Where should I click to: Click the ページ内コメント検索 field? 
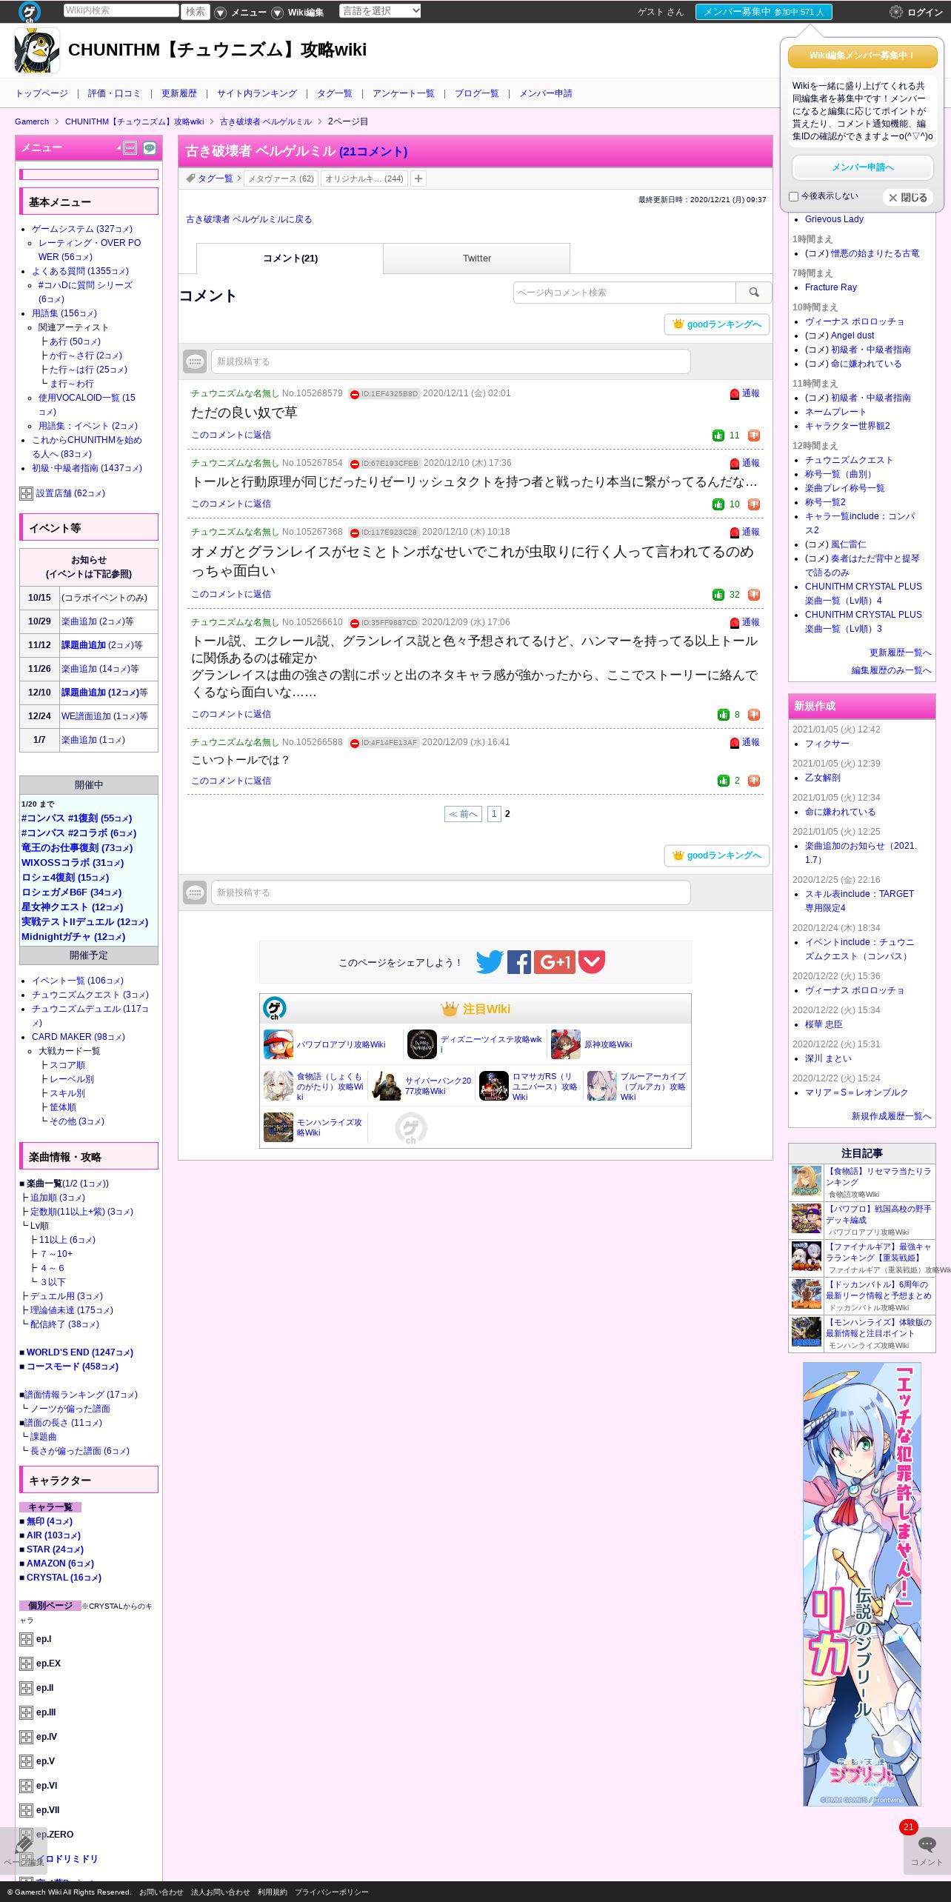(x=624, y=293)
